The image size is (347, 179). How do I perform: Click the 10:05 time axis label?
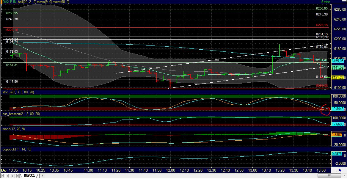[x=13, y=170]
